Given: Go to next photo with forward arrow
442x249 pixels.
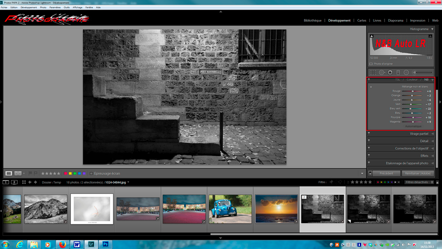Looking at the screenshot, I should tap(35, 182).
